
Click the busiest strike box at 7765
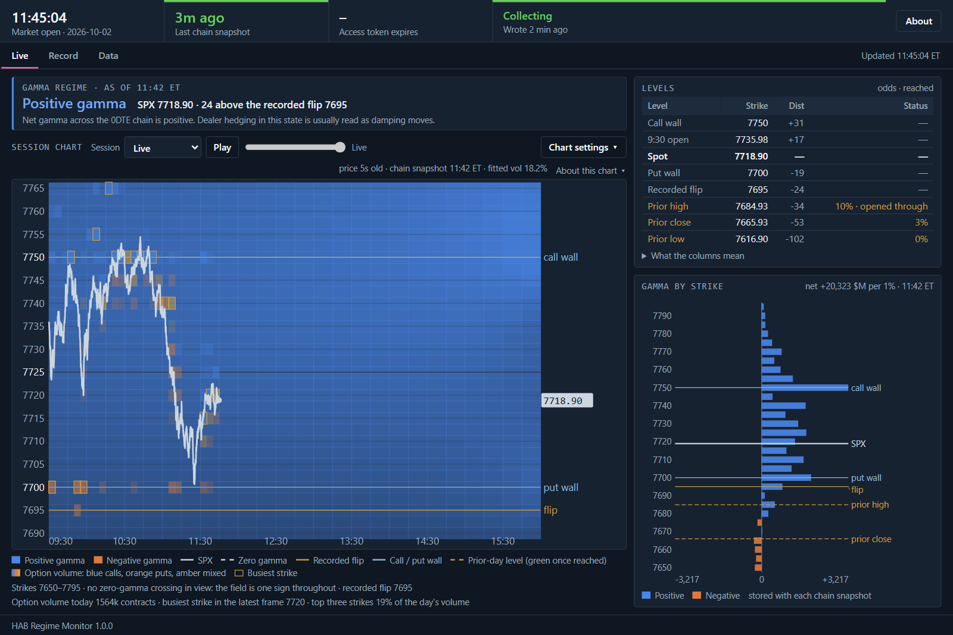coord(108,188)
